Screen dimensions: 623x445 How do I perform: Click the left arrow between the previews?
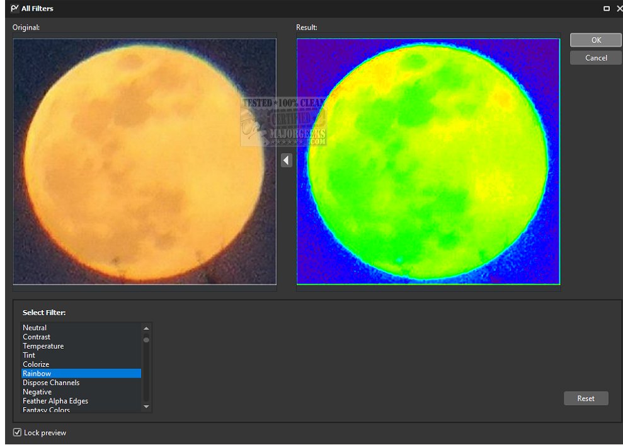click(287, 160)
